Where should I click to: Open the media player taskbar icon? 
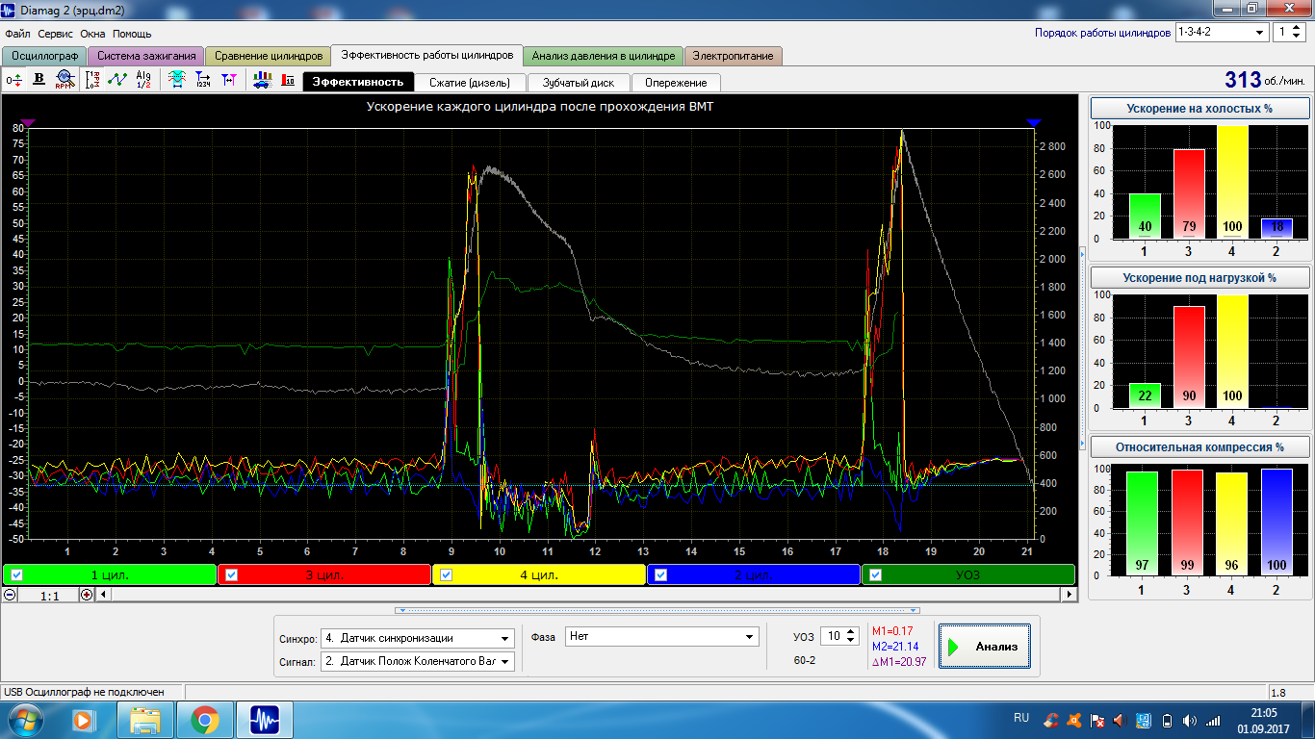pyautogui.click(x=84, y=720)
